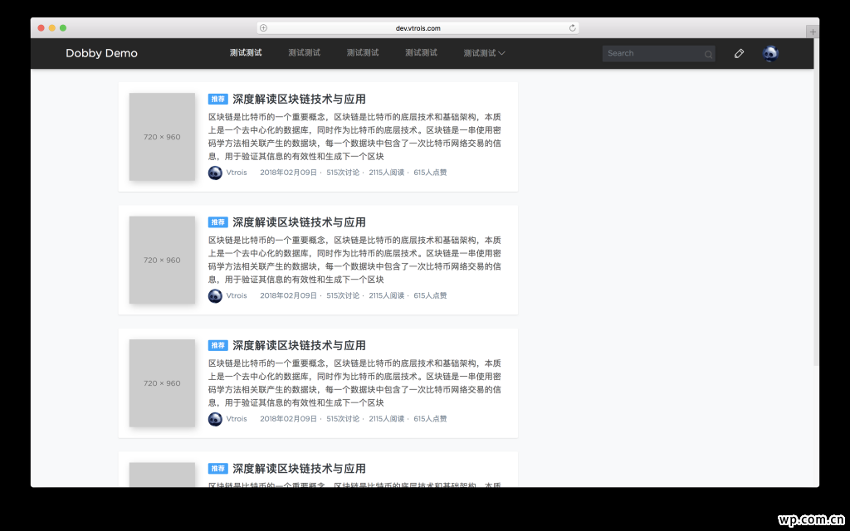Click author avatar in first article card
The width and height of the screenshot is (850, 531).
pyautogui.click(x=215, y=173)
